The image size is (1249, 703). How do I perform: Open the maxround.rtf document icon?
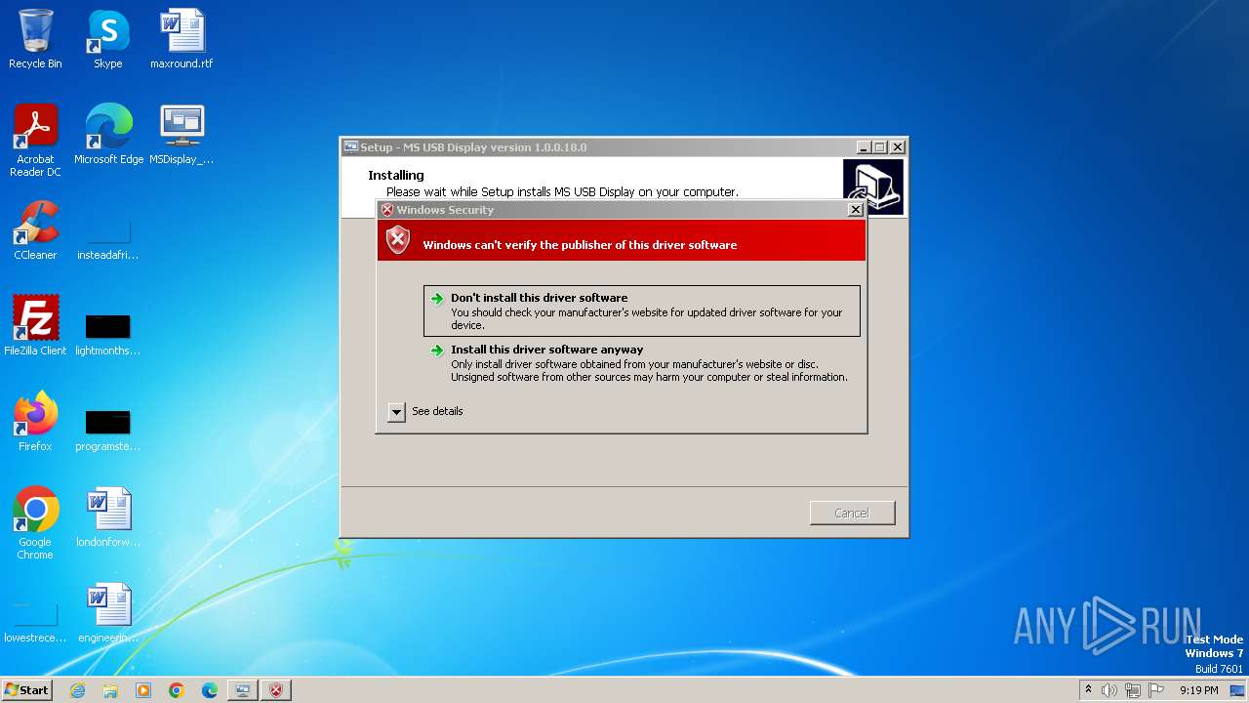tap(181, 39)
